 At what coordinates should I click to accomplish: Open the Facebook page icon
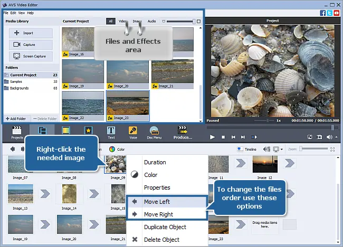click(x=322, y=13)
